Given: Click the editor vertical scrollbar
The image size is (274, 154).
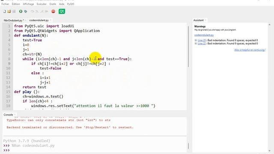Looking at the screenshot, I should point(188,47).
